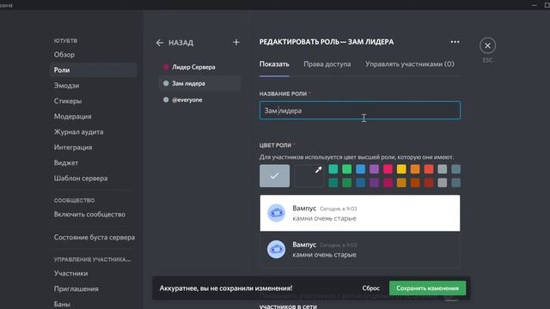Viewport: 550px width, 309px height.
Task: Click the Вампус avatar in the light preview
Action: pyautogui.click(x=277, y=213)
